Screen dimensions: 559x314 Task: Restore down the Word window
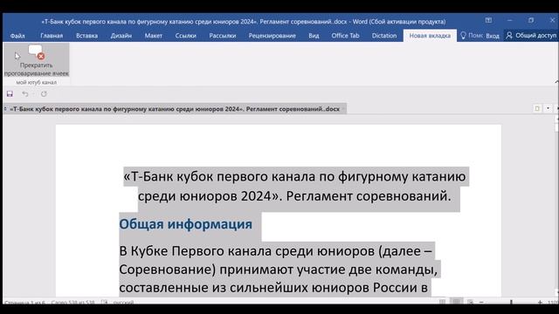(531, 21)
